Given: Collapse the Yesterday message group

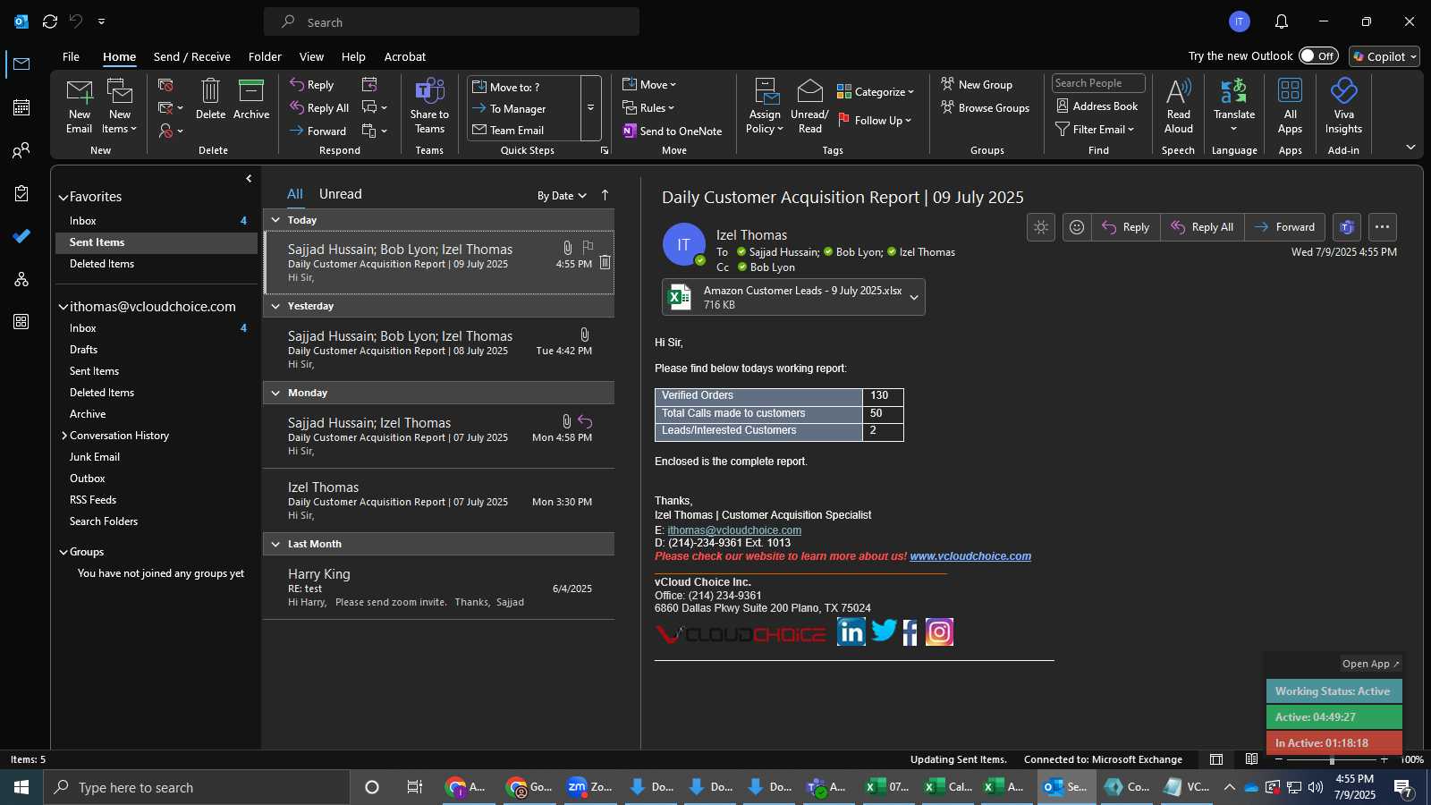Looking at the screenshot, I should click(x=275, y=306).
